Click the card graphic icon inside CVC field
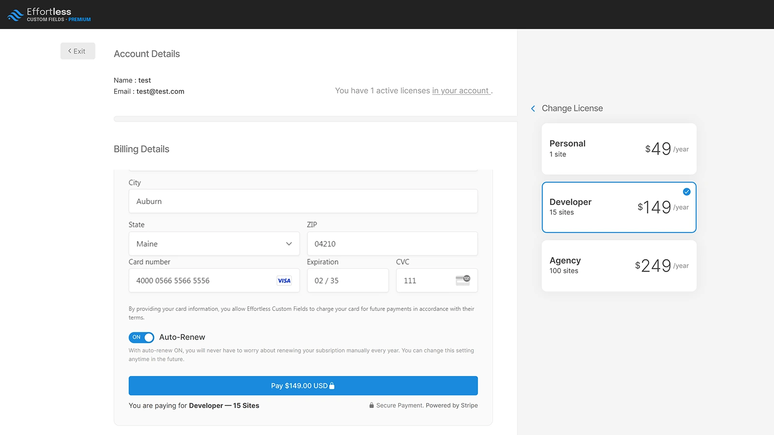Image resolution: width=774 pixels, height=435 pixels. 463,280
